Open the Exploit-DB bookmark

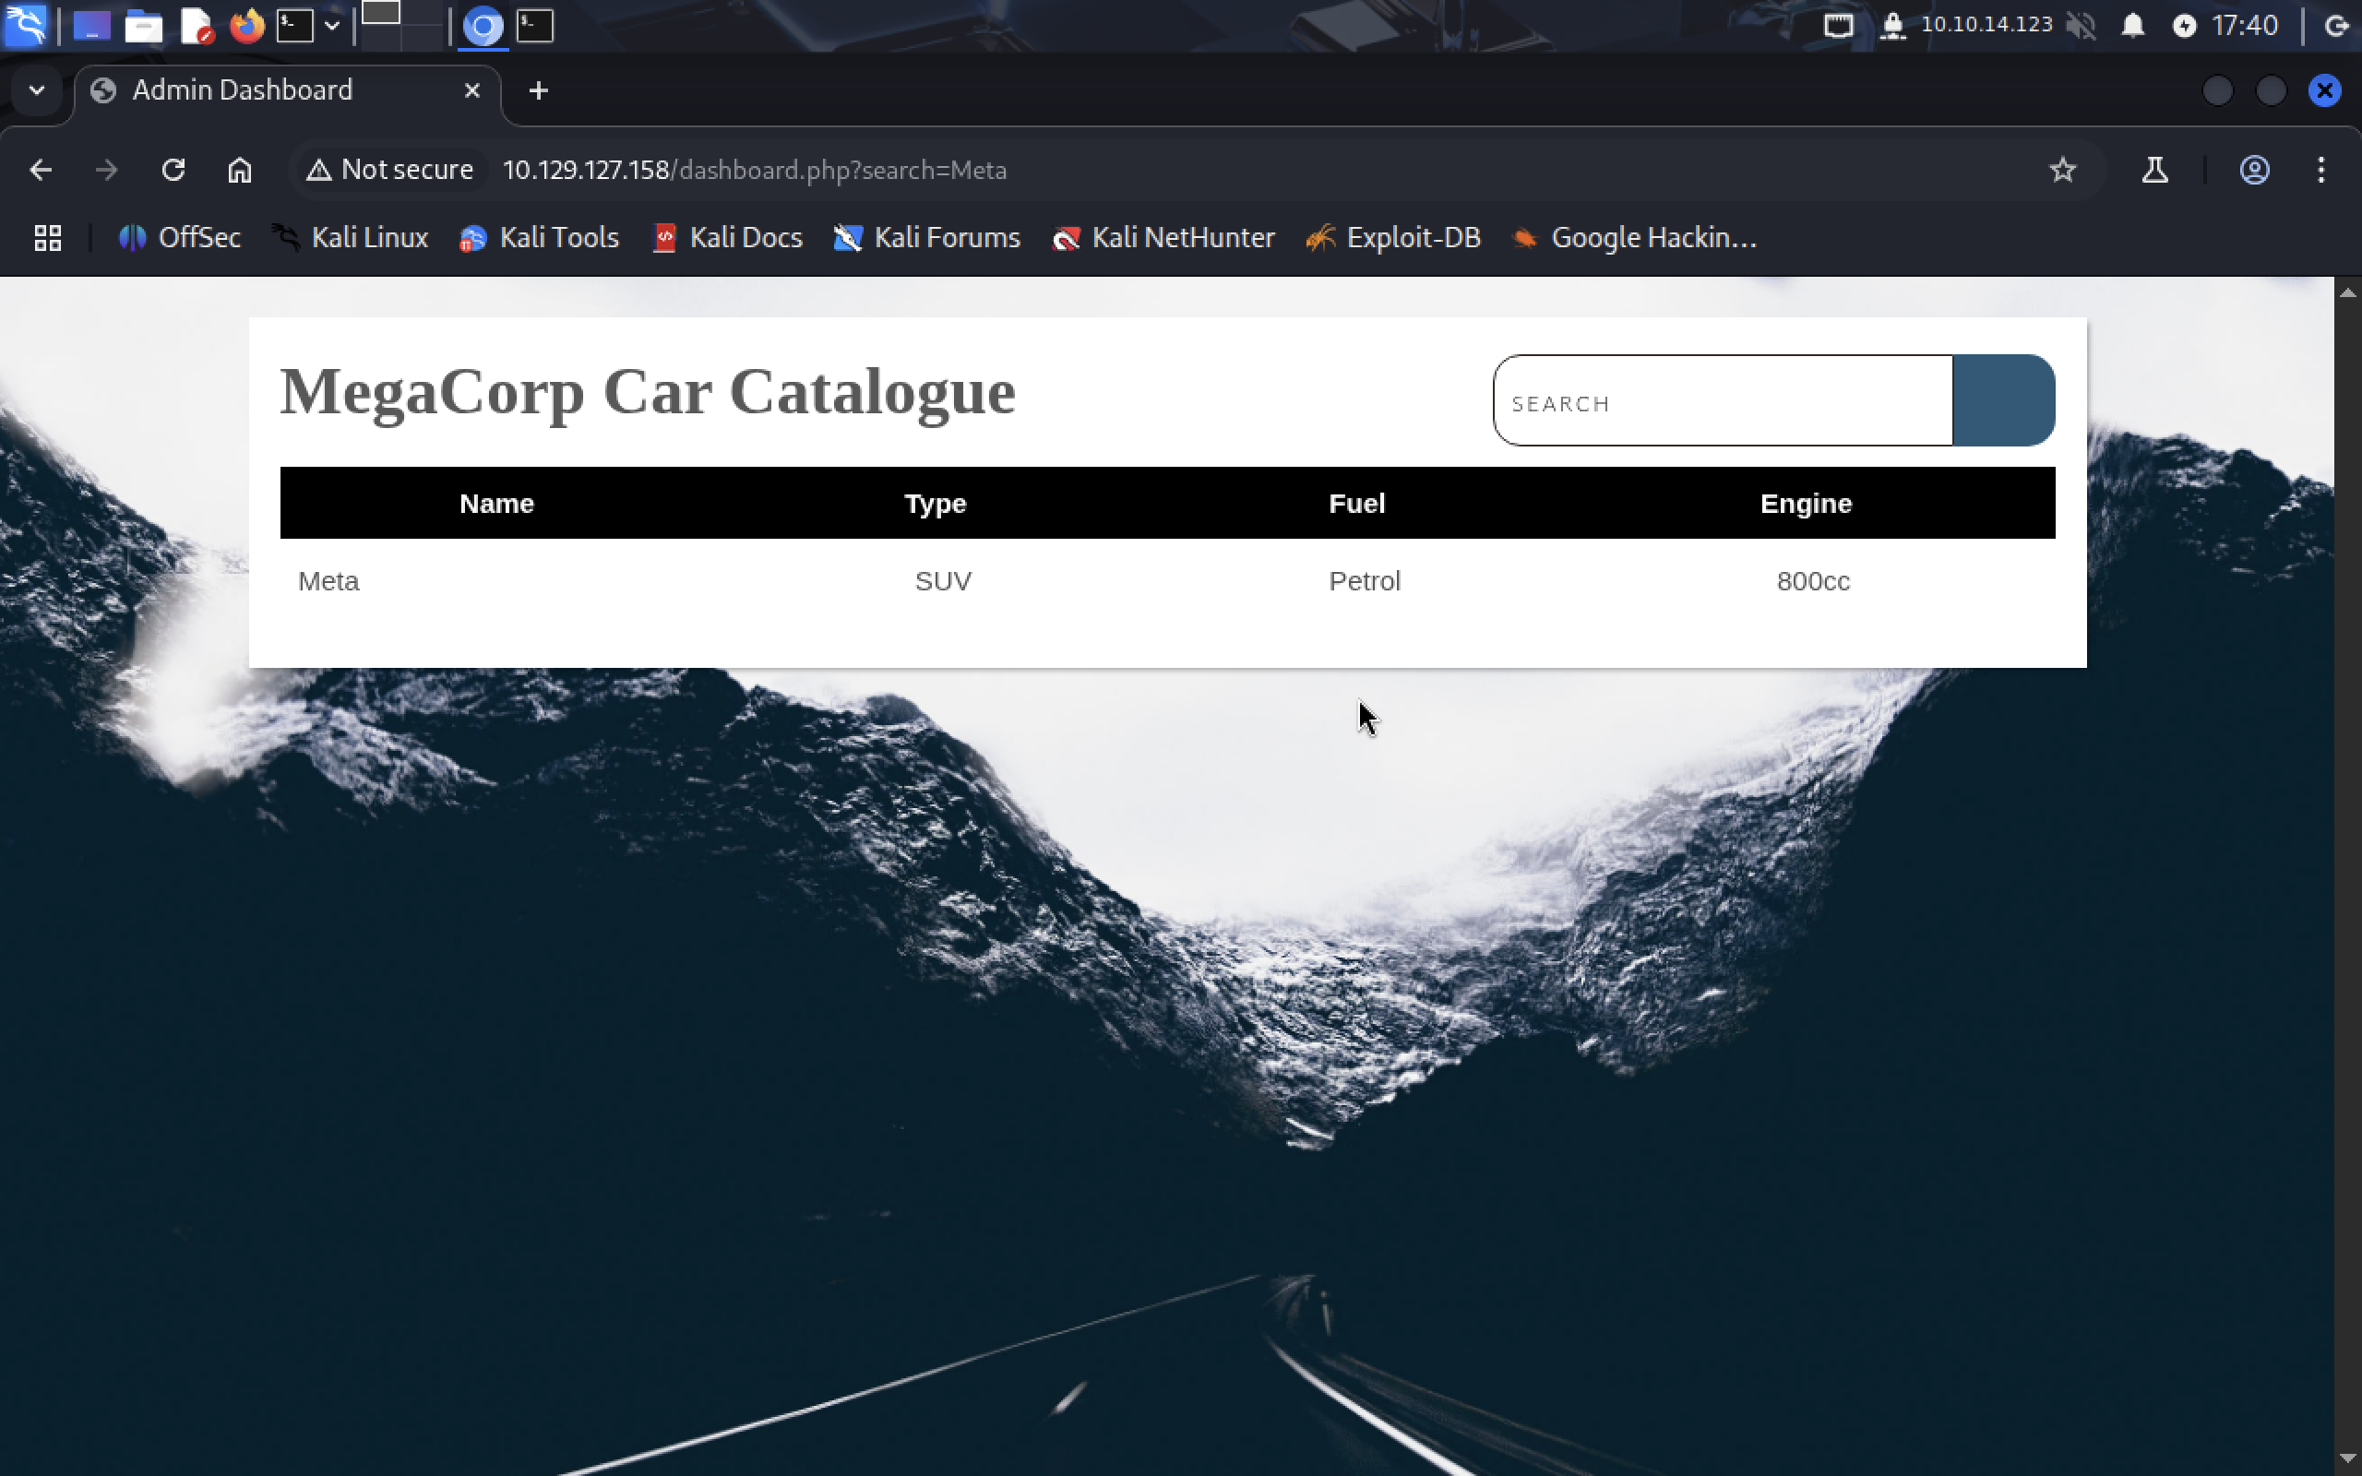(x=1394, y=238)
